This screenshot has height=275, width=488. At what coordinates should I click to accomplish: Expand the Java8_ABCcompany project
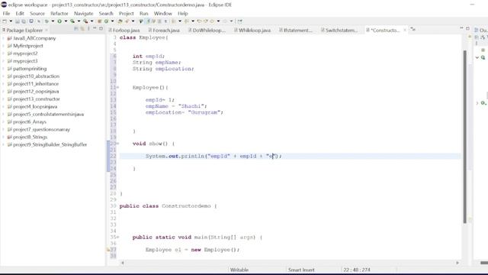4,38
